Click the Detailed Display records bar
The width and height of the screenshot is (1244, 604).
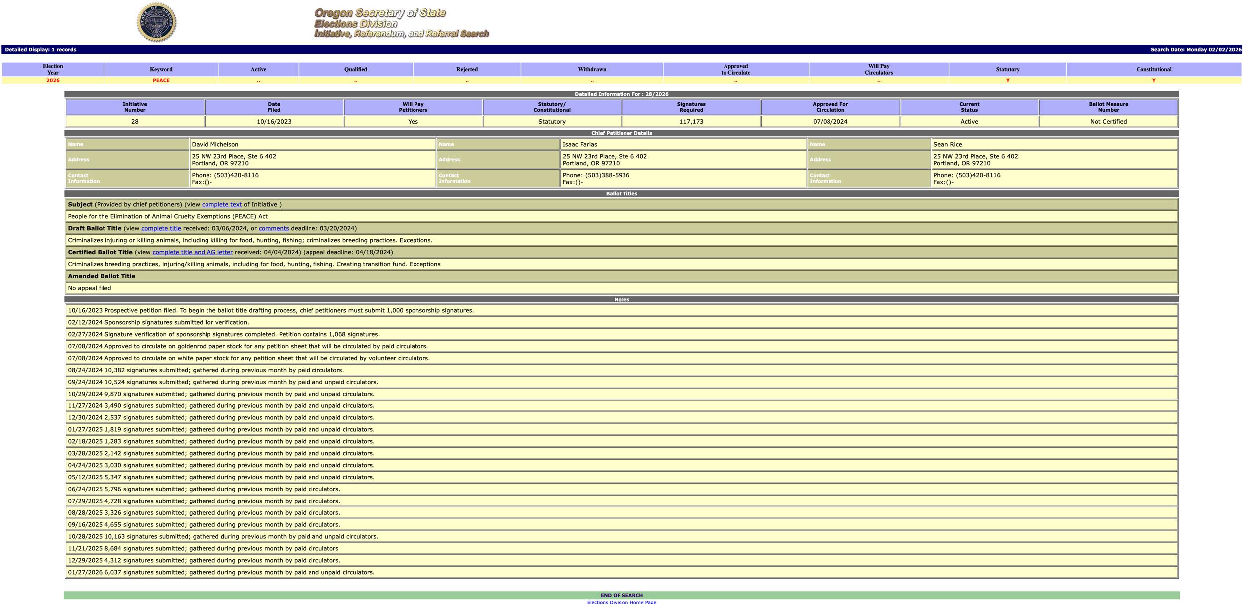coord(40,49)
